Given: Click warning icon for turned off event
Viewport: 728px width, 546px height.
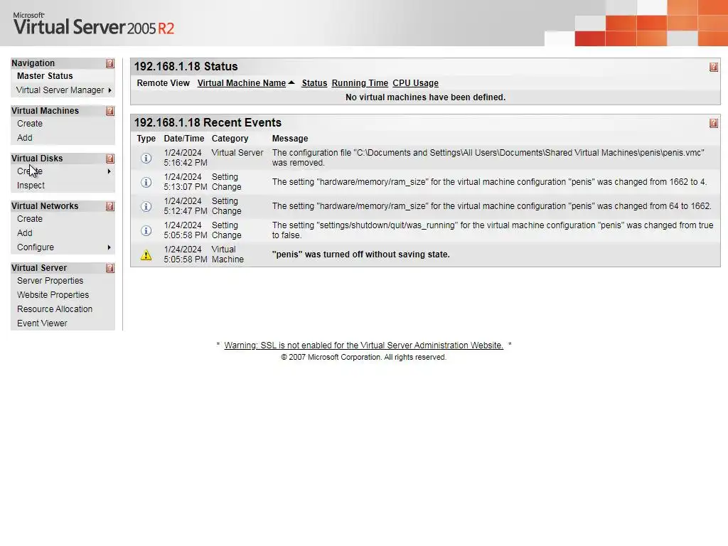Looking at the screenshot, I should tap(146, 255).
